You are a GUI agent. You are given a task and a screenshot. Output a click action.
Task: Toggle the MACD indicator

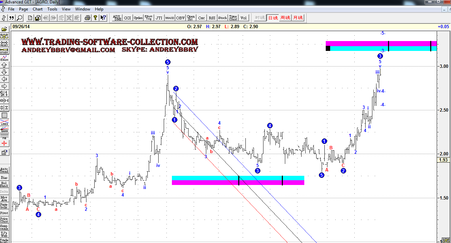pyautogui.click(x=170, y=18)
